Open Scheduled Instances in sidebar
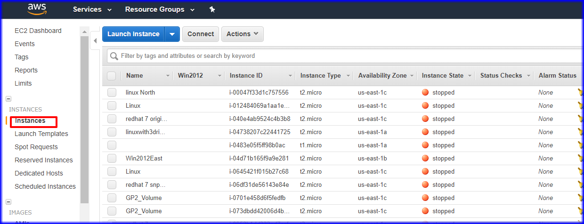Image resolution: width=584 pixels, height=224 pixels. 45,186
